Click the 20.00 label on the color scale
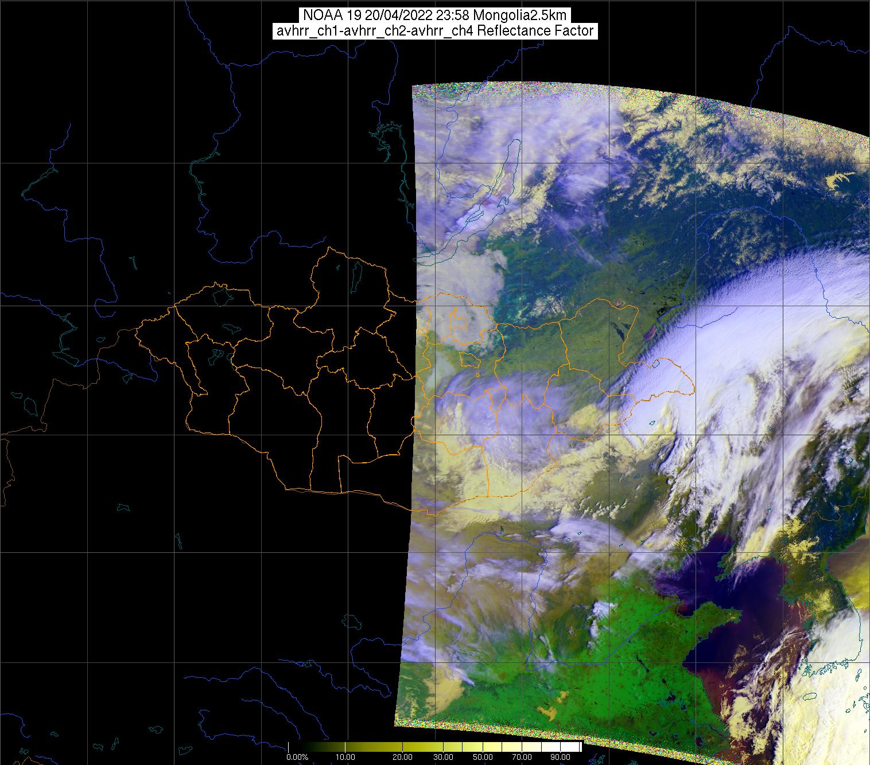Viewport: 870px width, 765px height. click(403, 758)
